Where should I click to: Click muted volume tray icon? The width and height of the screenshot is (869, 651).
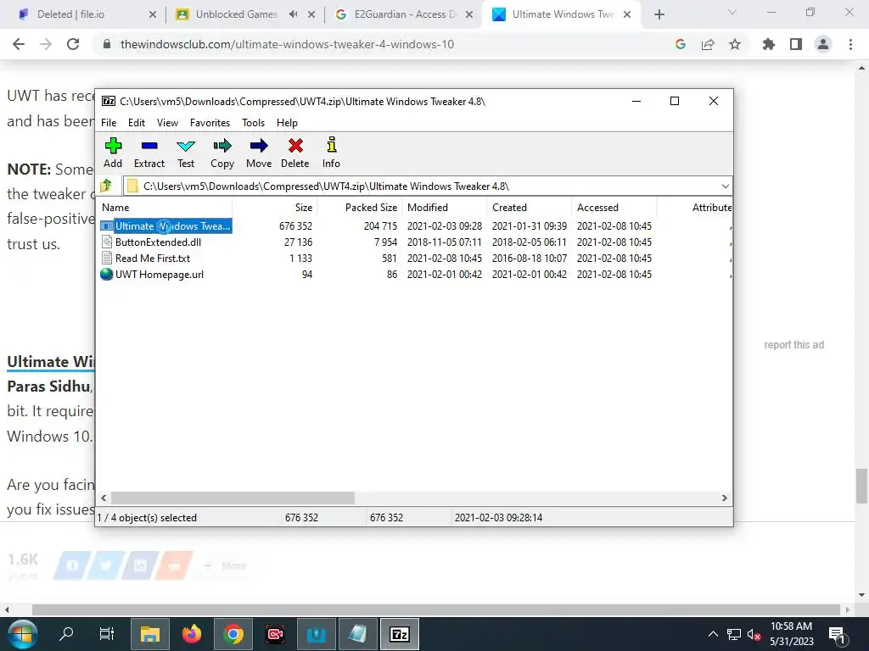754,634
